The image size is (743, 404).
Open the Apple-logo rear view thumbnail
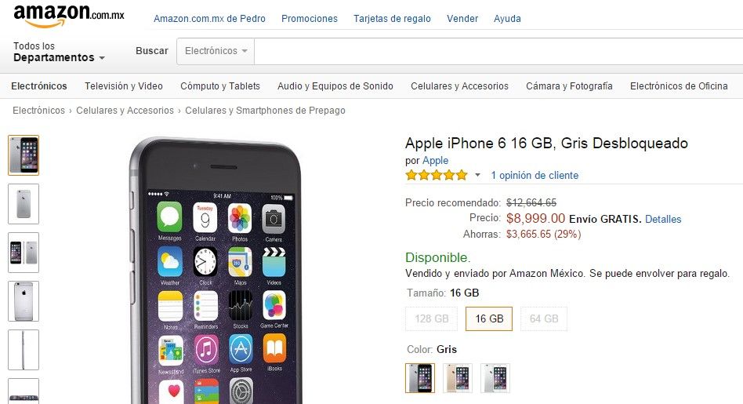coord(24,301)
